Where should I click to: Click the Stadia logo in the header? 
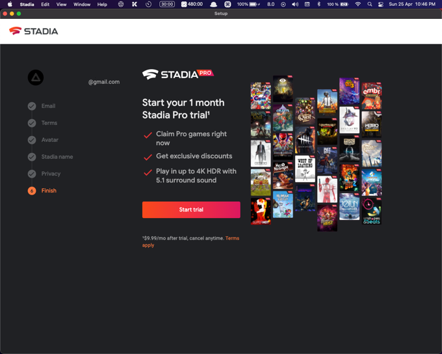(x=34, y=31)
